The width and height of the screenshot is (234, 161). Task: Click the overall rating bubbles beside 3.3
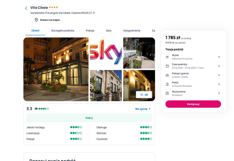click(44, 109)
